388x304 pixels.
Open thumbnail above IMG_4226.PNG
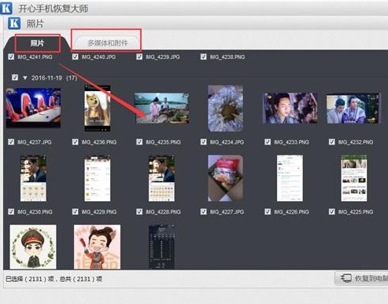point(290,178)
